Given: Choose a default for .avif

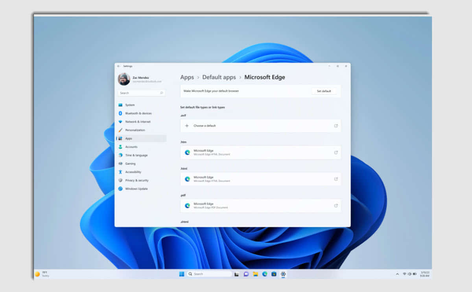Looking at the screenshot, I should pyautogui.click(x=260, y=126).
